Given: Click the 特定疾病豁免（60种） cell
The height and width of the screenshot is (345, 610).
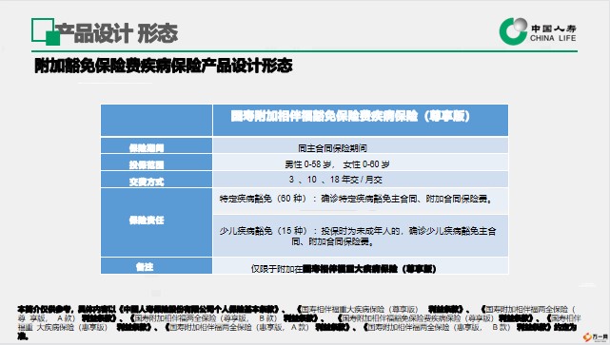Looking at the screenshot, I should point(361,201).
